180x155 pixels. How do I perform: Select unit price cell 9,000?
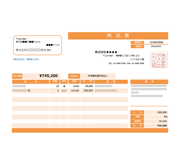(x=76, y=86)
